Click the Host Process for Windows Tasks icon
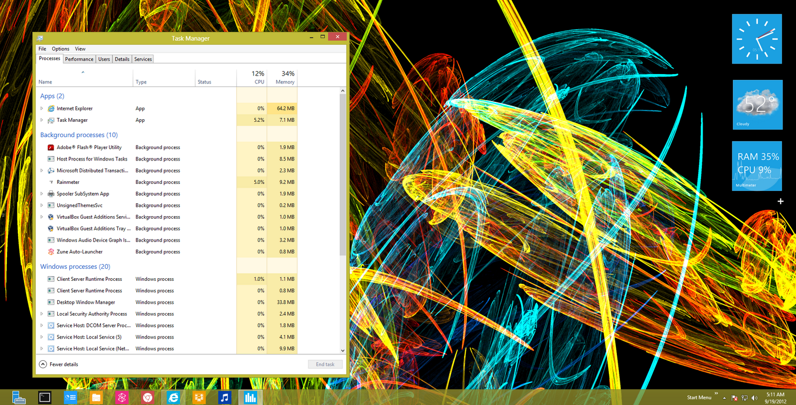796x405 pixels. [51, 159]
